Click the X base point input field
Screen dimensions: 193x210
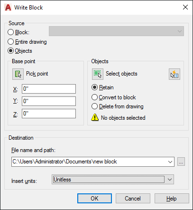tap(49, 89)
